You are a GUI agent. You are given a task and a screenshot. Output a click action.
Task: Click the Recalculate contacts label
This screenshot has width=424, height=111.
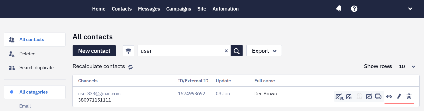(99, 66)
